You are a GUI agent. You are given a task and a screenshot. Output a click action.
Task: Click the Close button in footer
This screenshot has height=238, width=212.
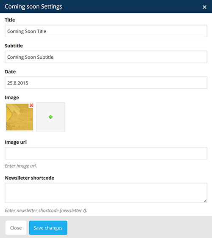(16, 228)
